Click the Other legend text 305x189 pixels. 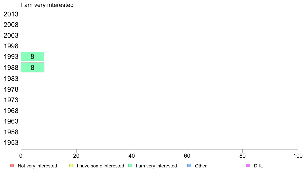(x=201, y=166)
